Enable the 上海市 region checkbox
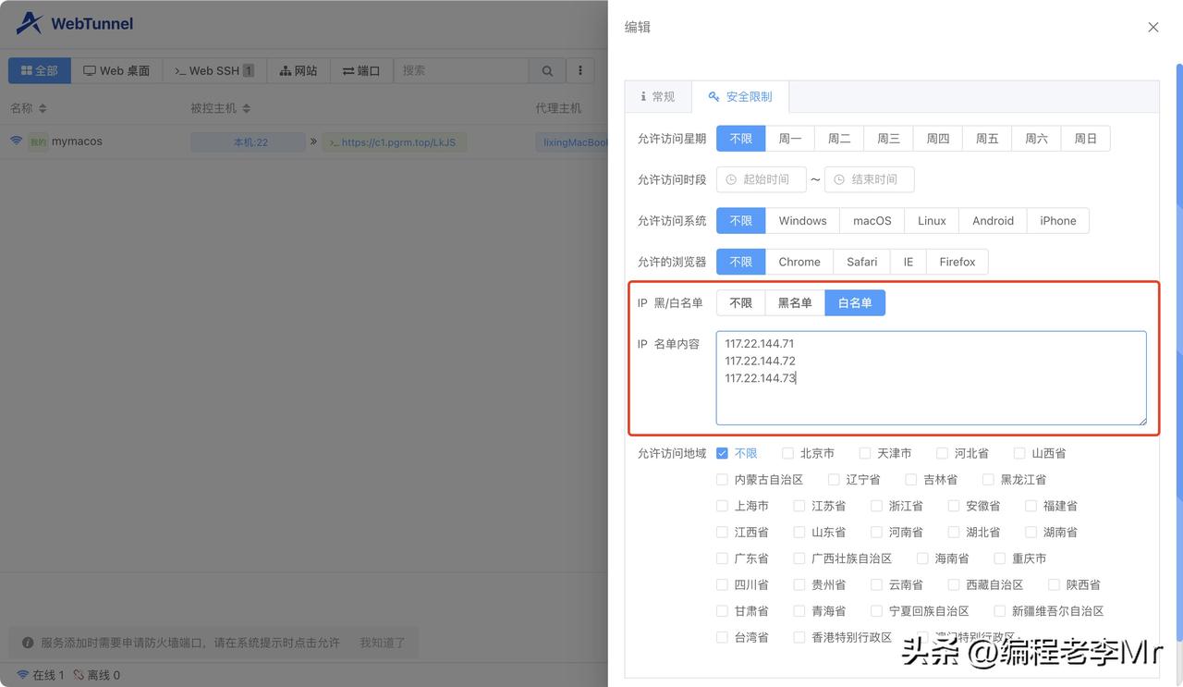This screenshot has width=1183, height=687. (x=722, y=506)
